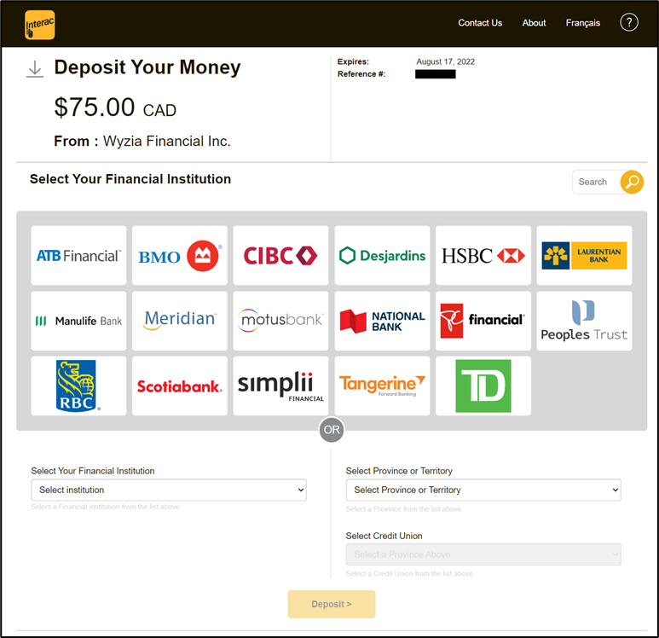Pick the CIBC bank tile

280,255
